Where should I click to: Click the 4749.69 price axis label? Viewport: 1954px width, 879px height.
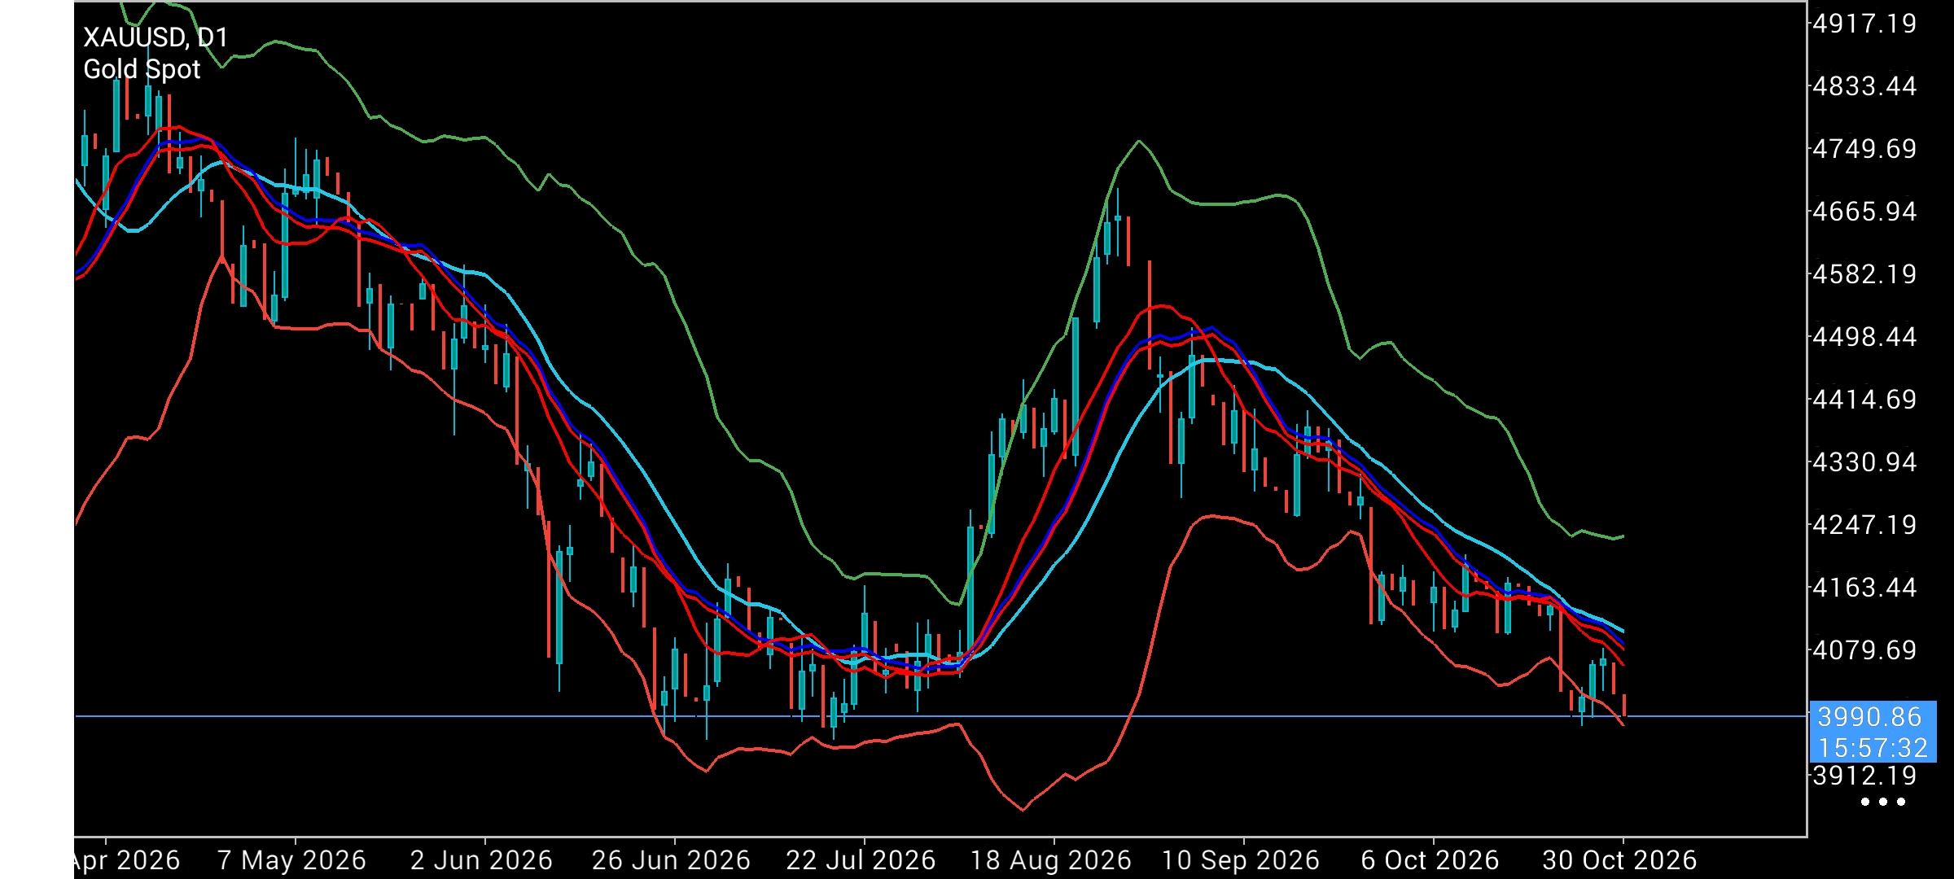pos(1864,149)
